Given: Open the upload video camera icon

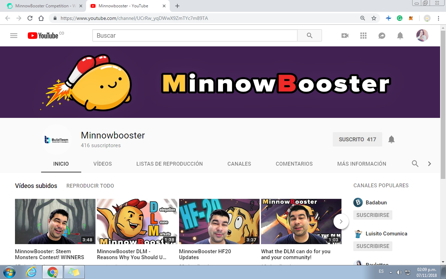Looking at the screenshot, I should click(345, 36).
